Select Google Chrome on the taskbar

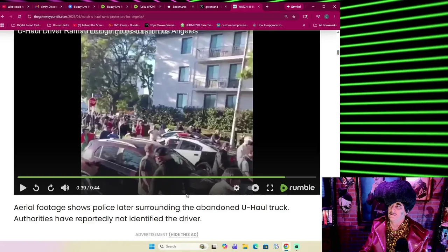click(x=286, y=246)
